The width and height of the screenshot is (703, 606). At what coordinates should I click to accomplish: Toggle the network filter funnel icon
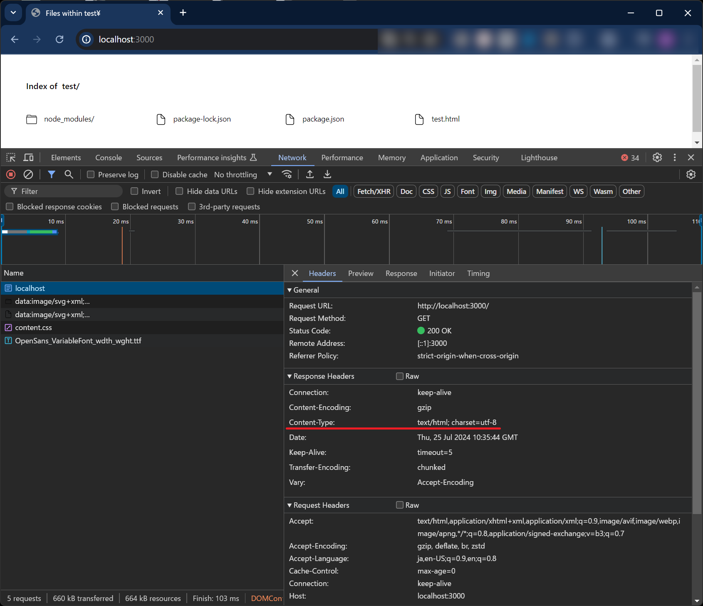(51, 174)
